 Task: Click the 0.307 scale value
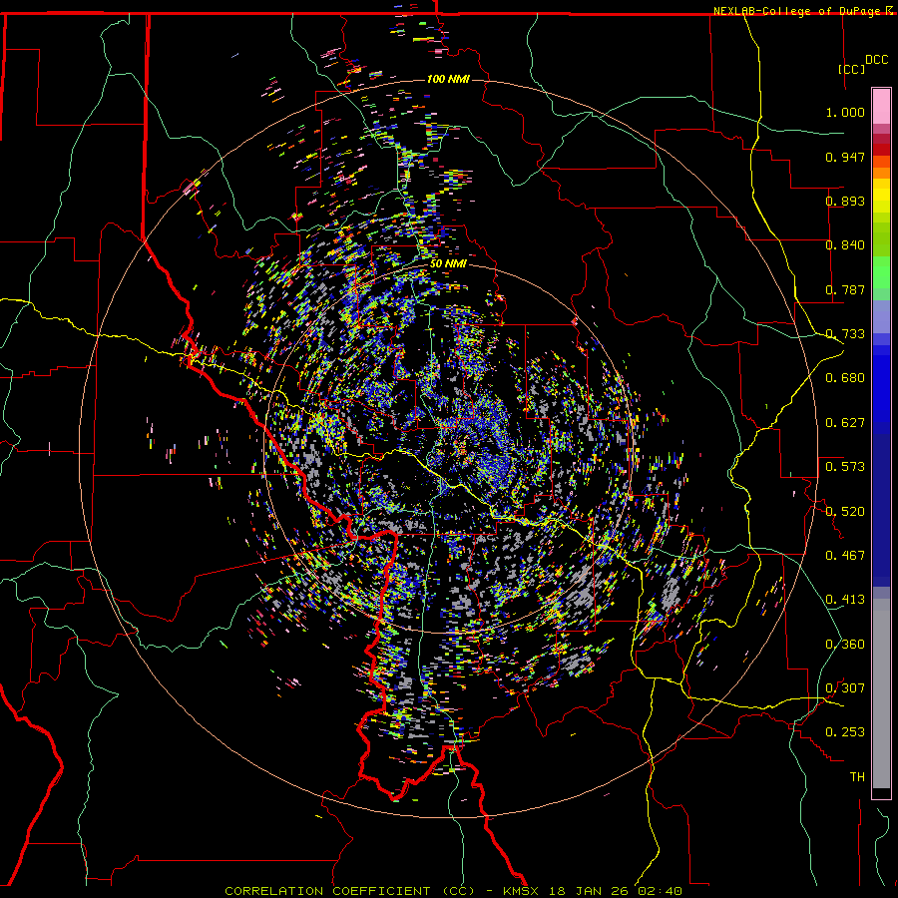[845, 687]
